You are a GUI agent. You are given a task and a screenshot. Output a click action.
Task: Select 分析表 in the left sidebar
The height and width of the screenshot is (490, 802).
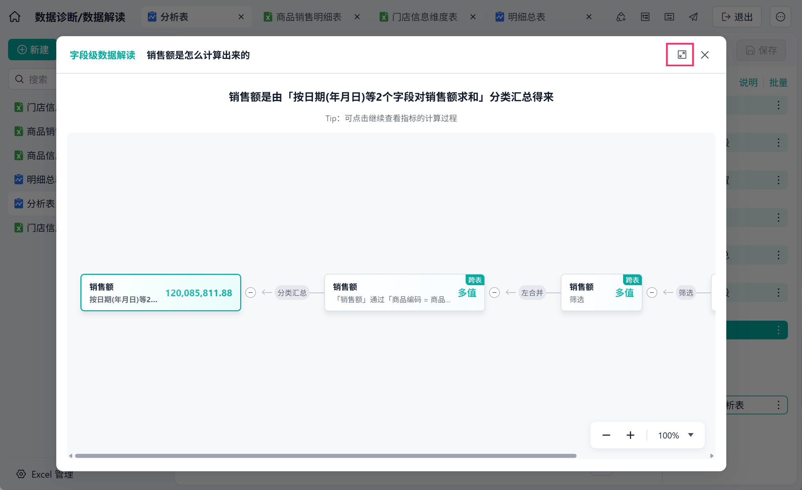pos(32,203)
